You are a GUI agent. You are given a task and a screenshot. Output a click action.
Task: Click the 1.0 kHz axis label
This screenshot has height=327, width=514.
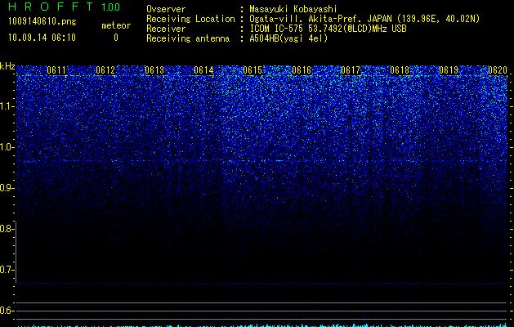coord(7,147)
